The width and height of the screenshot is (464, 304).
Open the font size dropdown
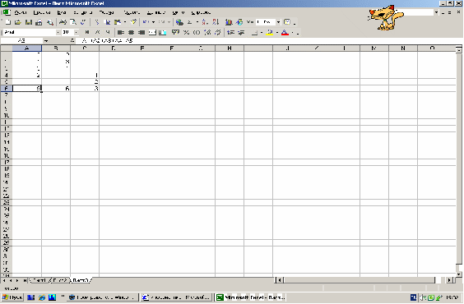(77, 33)
